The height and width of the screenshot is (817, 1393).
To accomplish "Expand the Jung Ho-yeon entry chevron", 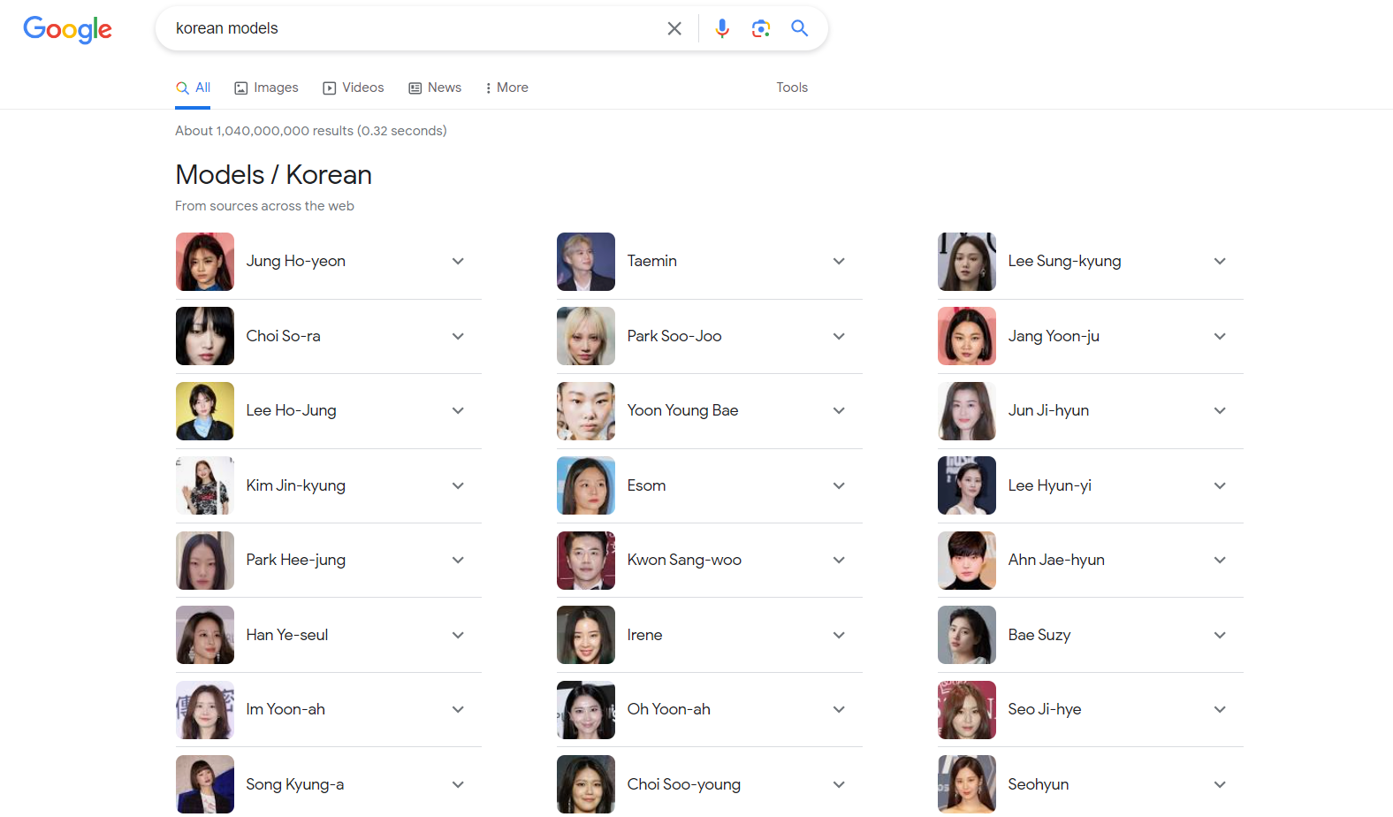I will click(x=458, y=262).
